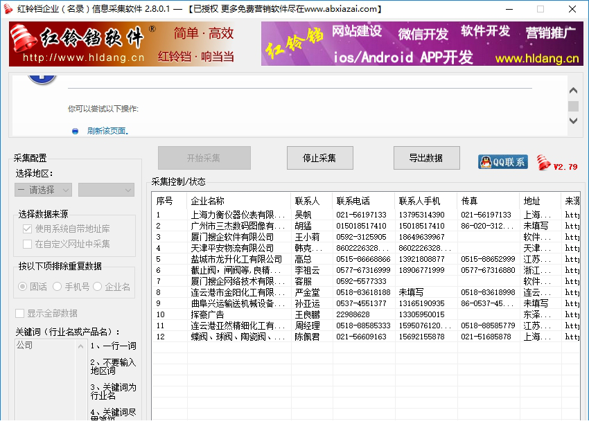
Task: Select row 截止阀, 闸阀等, 良精...
Action: (366, 270)
